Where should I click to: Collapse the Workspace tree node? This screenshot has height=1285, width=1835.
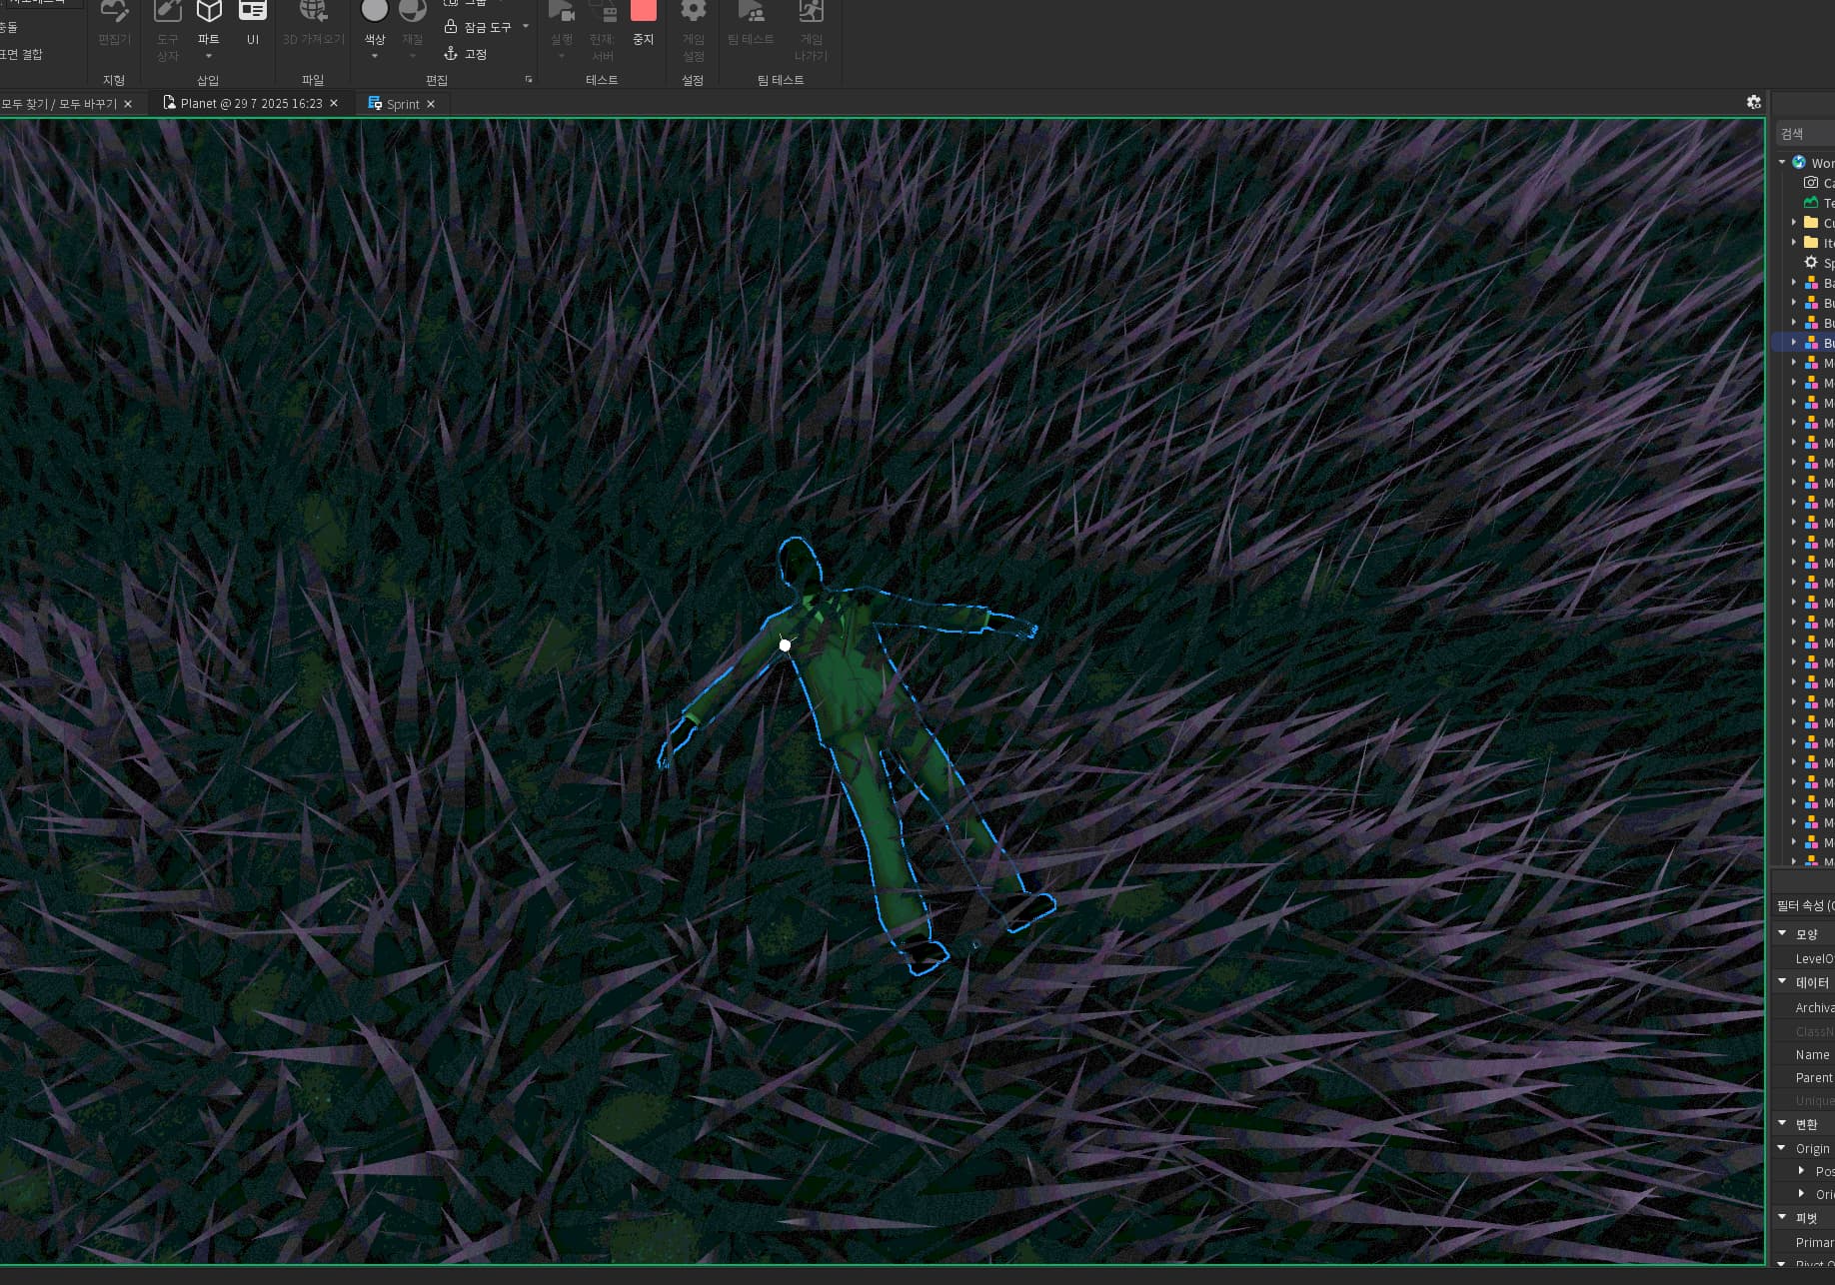click(x=1782, y=163)
